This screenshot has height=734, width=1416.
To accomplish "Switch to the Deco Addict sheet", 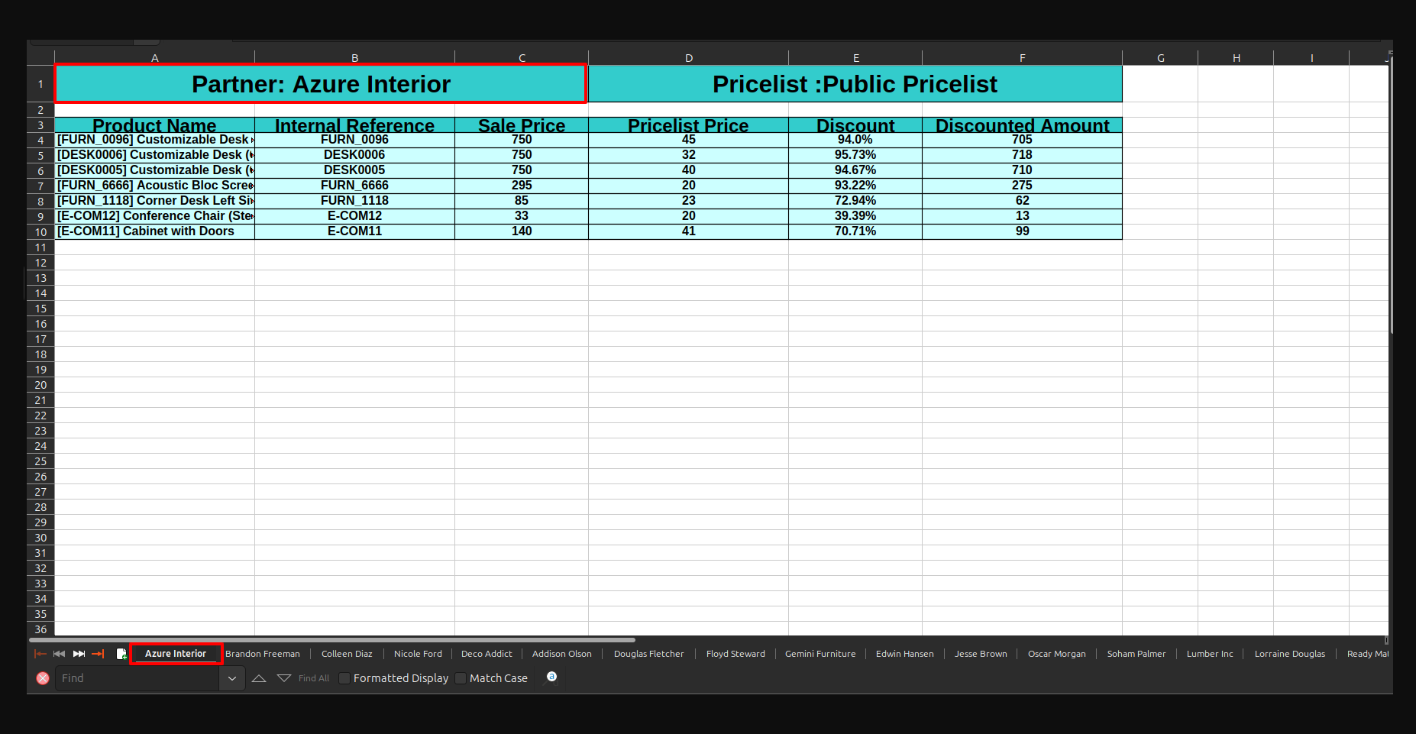I will (x=487, y=654).
